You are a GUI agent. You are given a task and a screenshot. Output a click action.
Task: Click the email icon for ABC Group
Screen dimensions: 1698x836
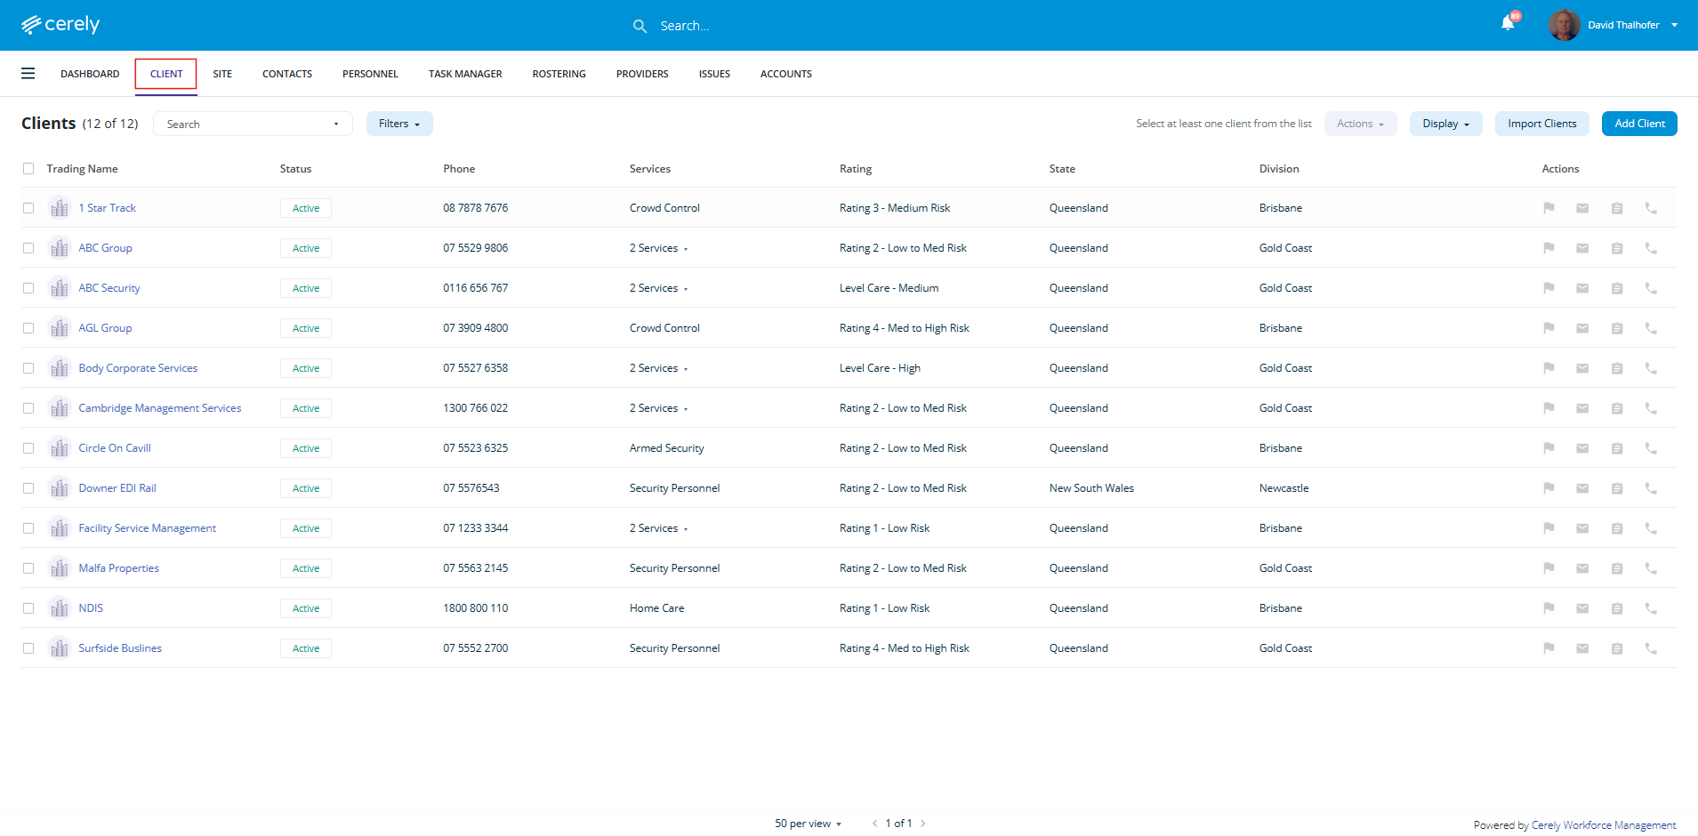1582,248
